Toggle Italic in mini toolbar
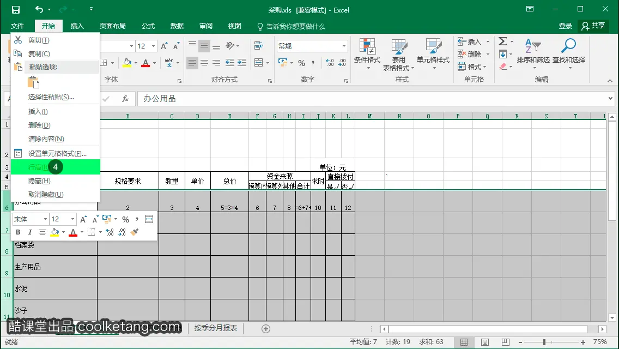 29,232
